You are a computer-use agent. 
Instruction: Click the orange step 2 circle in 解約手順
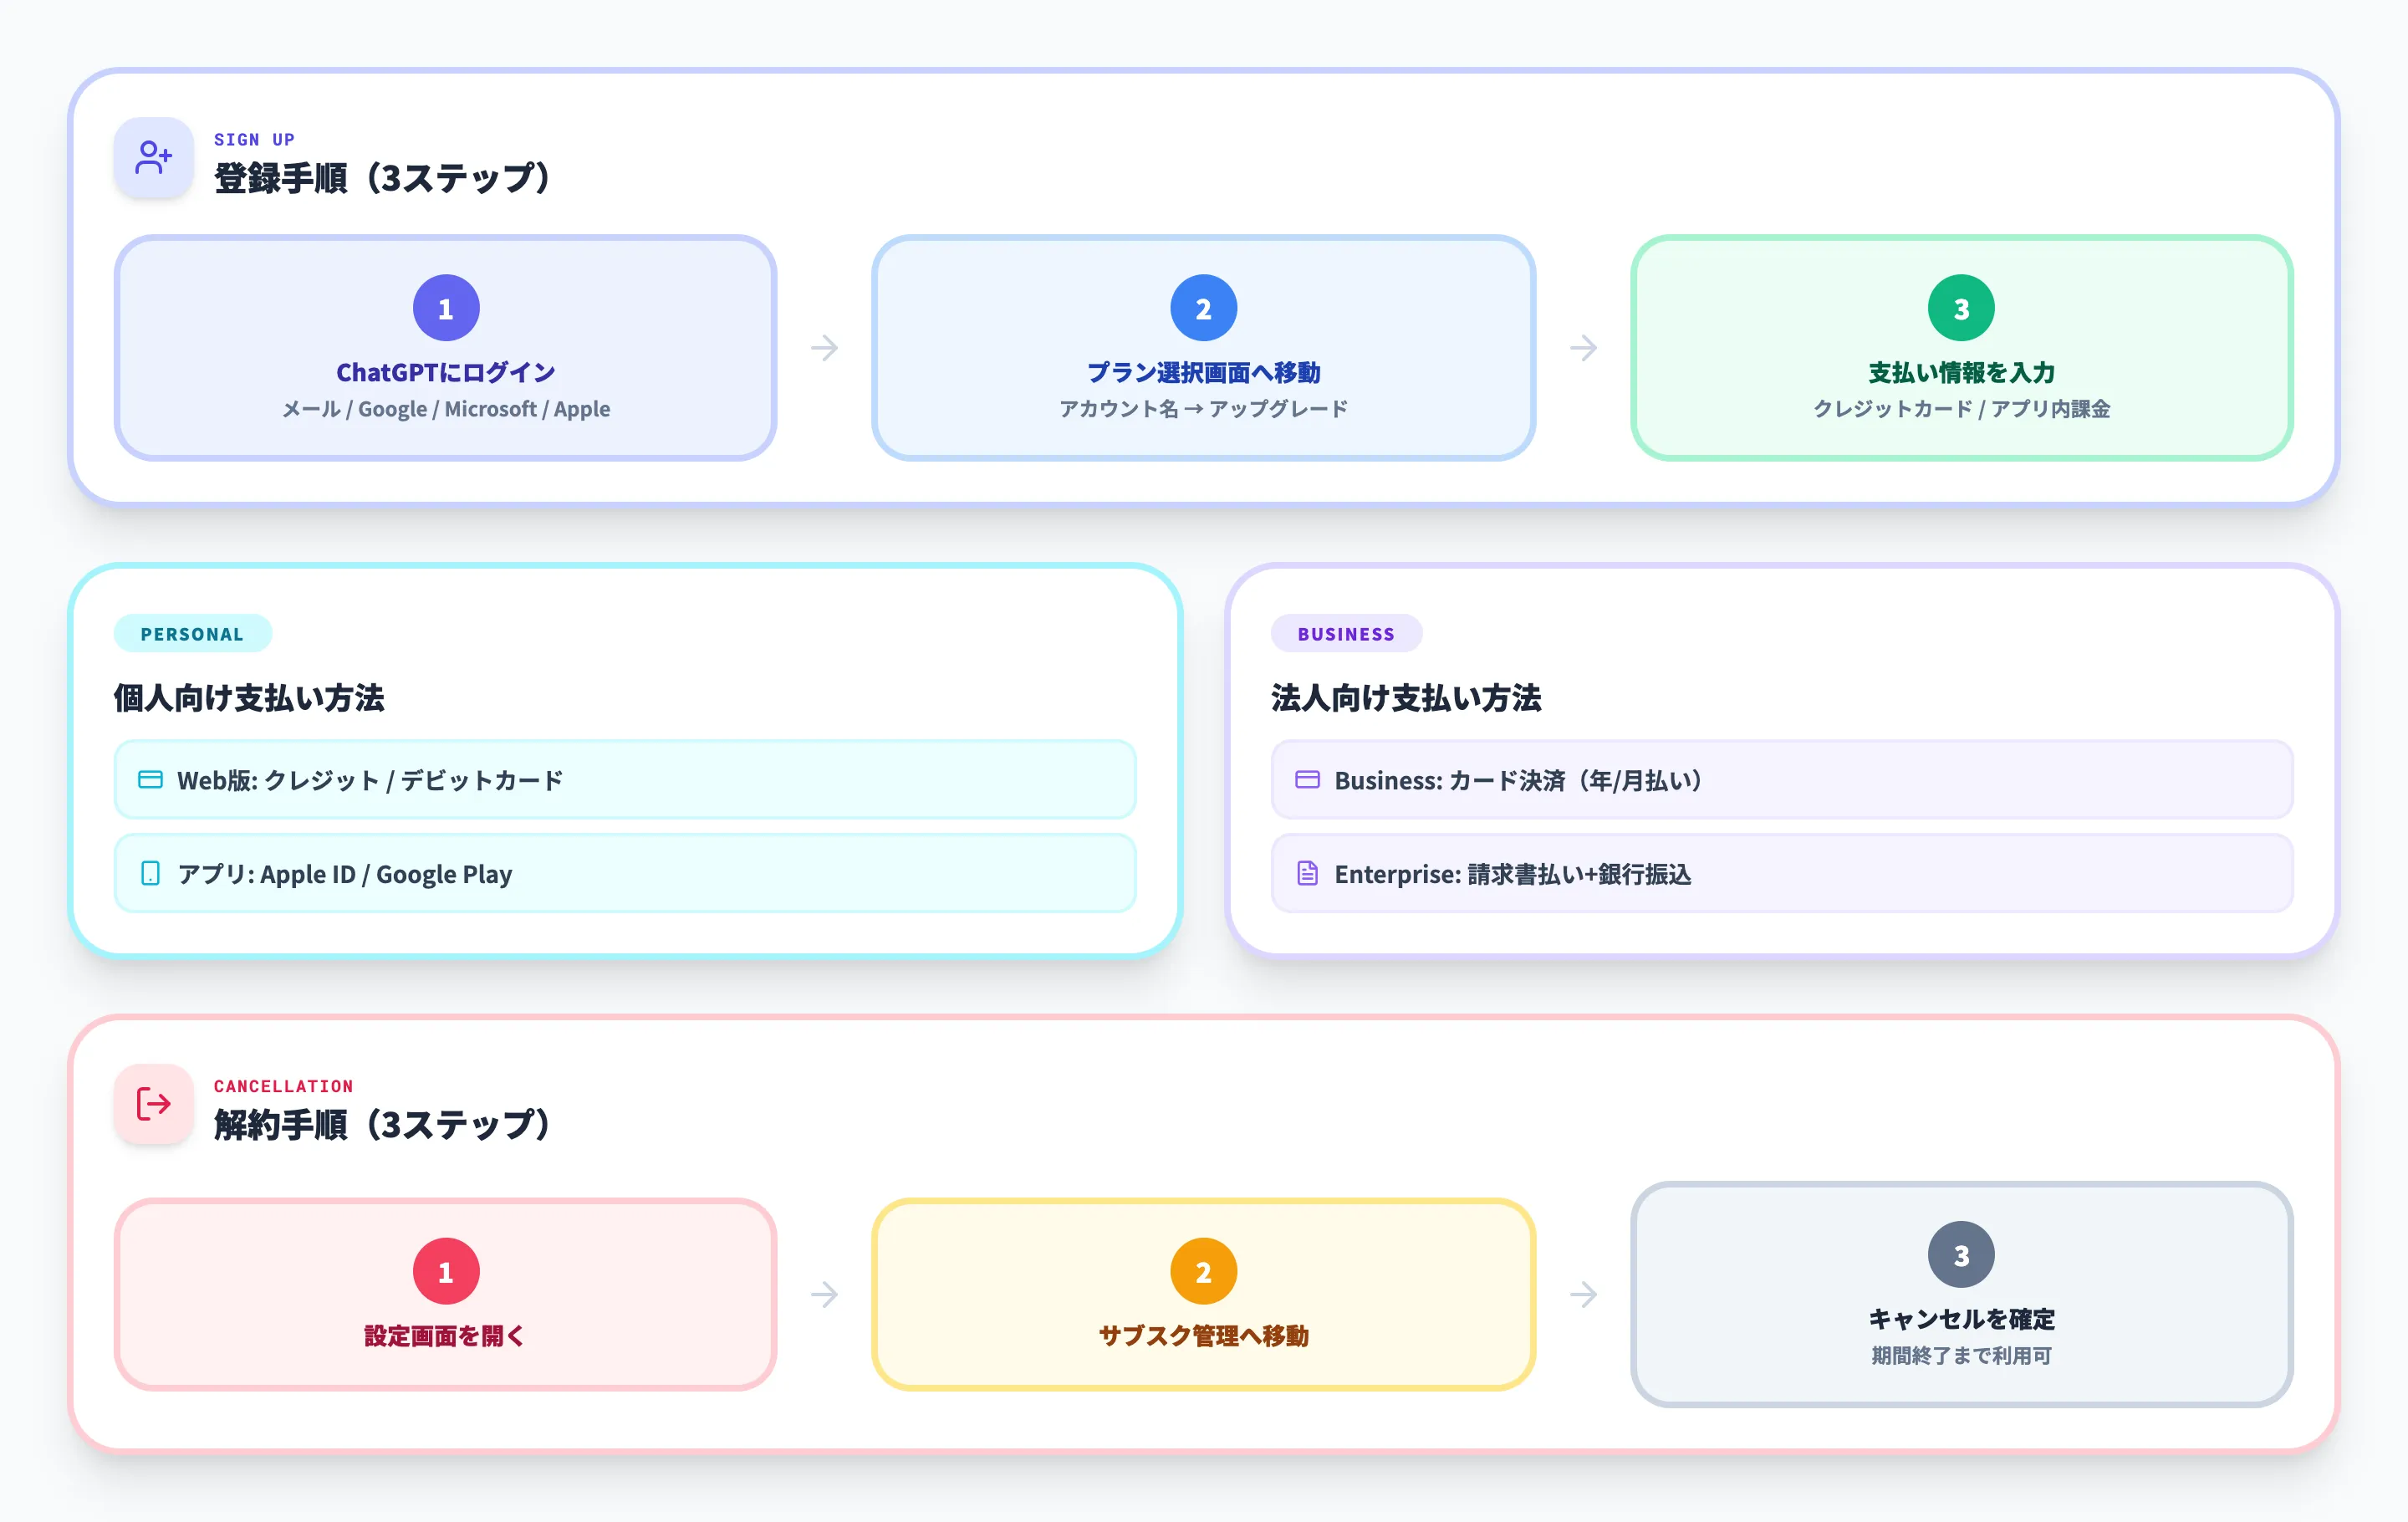1203,1271
